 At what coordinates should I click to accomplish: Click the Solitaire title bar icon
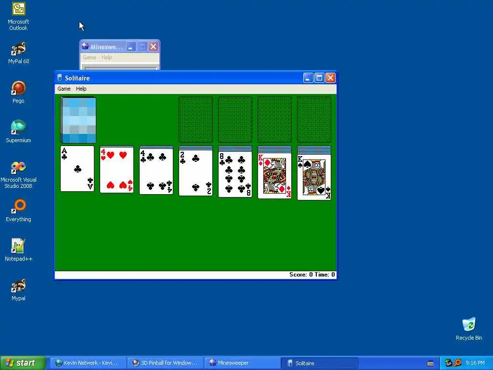pos(60,78)
